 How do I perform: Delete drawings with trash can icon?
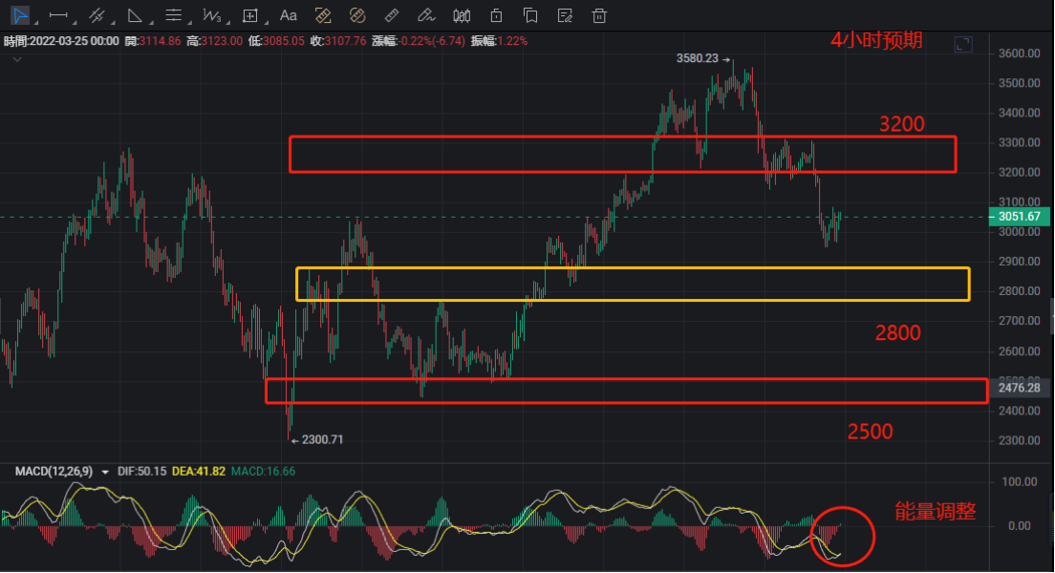coord(599,15)
